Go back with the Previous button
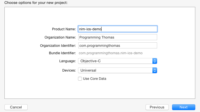Viewport: 200px width, 112px height. click(x=157, y=107)
